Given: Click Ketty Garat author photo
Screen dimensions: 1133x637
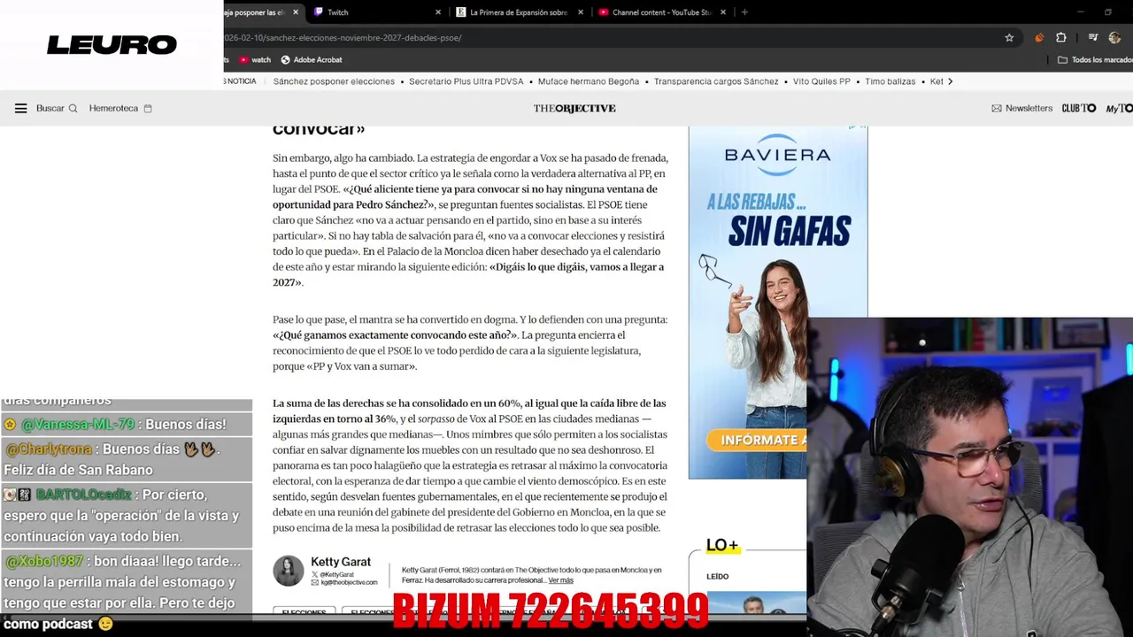Looking at the screenshot, I should coord(288,571).
